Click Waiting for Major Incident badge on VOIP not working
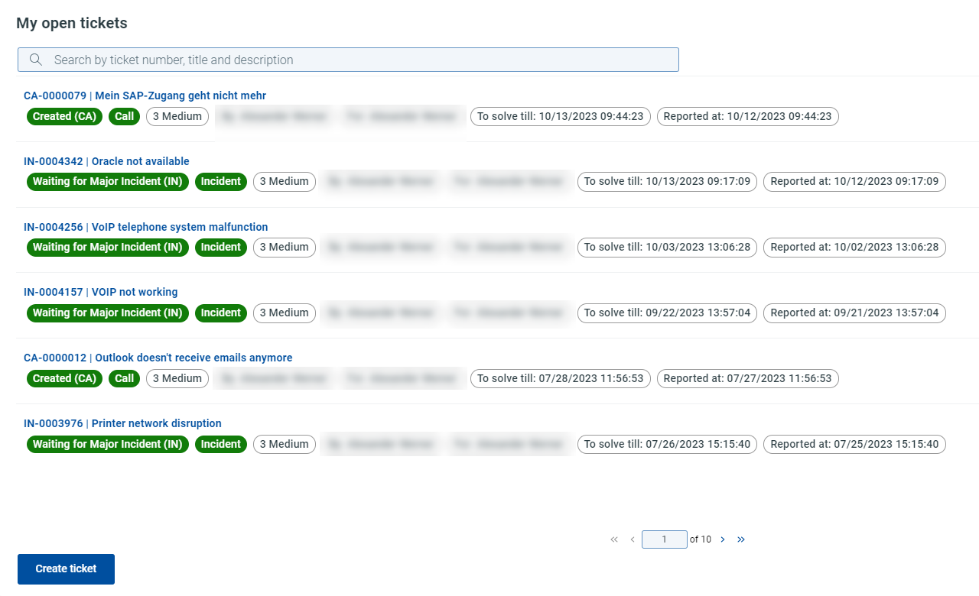This screenshot has width=979, height=596. (x=107, y=313)
